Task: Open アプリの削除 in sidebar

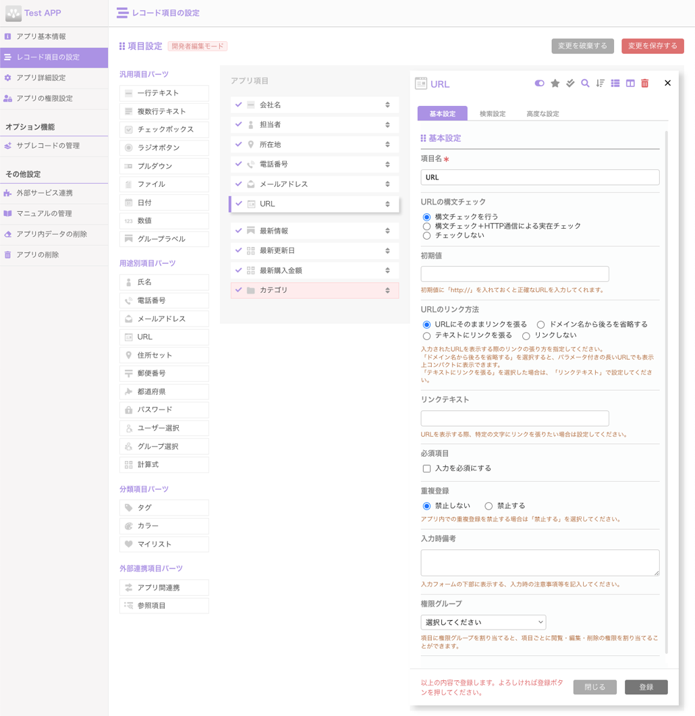Action: 54,254
